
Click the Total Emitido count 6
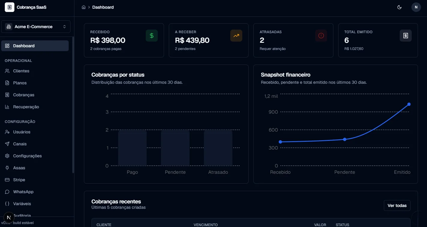(x=347, y=40)
